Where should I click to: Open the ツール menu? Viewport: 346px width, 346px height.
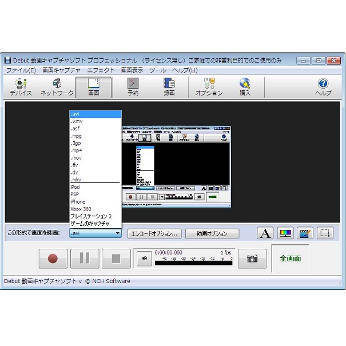click(157, 70)
